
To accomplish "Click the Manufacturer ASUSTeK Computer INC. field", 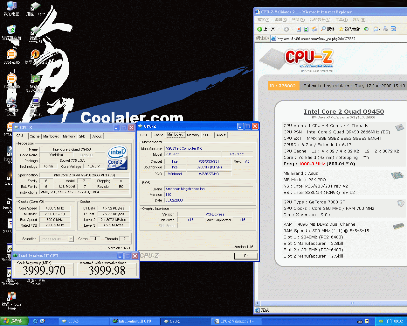I will coord(209,148).
